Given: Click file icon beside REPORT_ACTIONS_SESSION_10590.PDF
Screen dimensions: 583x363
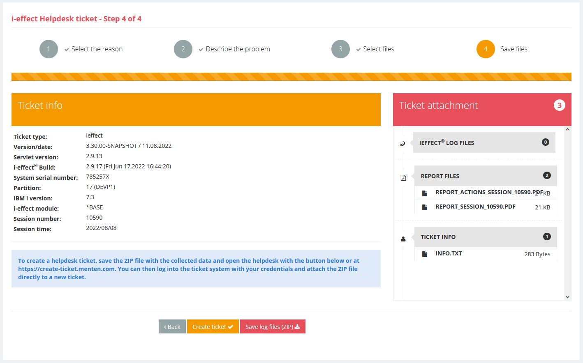Looking at the screenshot, I should 425,193.
